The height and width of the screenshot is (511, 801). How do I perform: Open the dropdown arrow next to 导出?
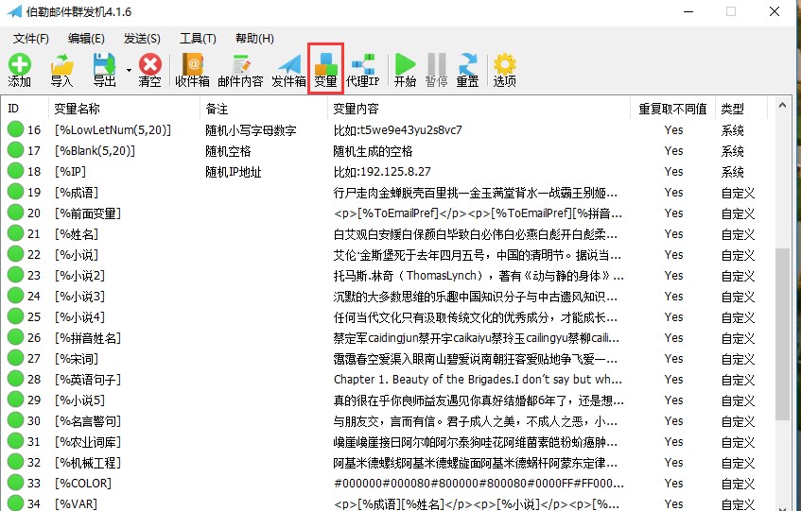(x=129, y=71)
